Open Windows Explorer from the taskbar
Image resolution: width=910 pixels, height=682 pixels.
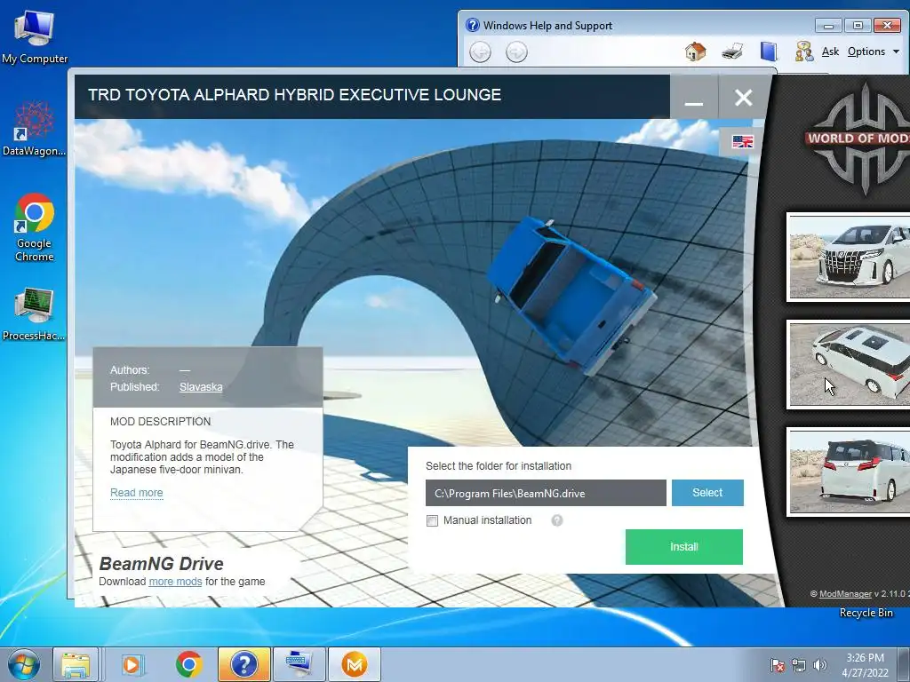(76, 664)
